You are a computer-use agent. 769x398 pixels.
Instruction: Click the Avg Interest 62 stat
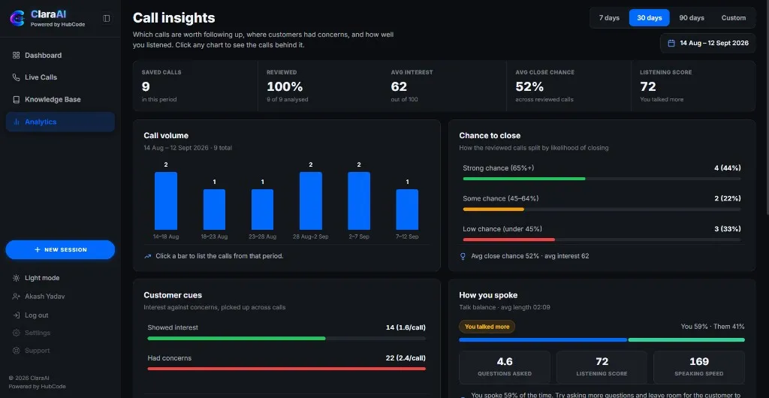click(x=445, y=86)
